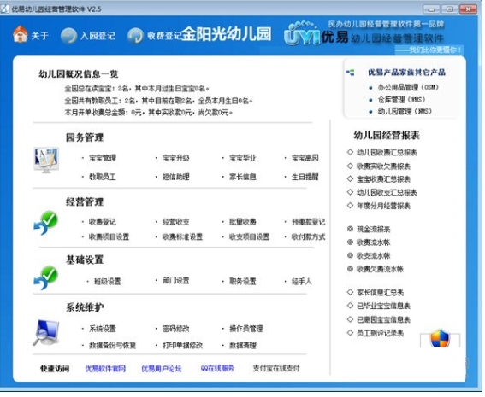Open the 宝宝收费汇总报表 report

(x=383, y=179)
